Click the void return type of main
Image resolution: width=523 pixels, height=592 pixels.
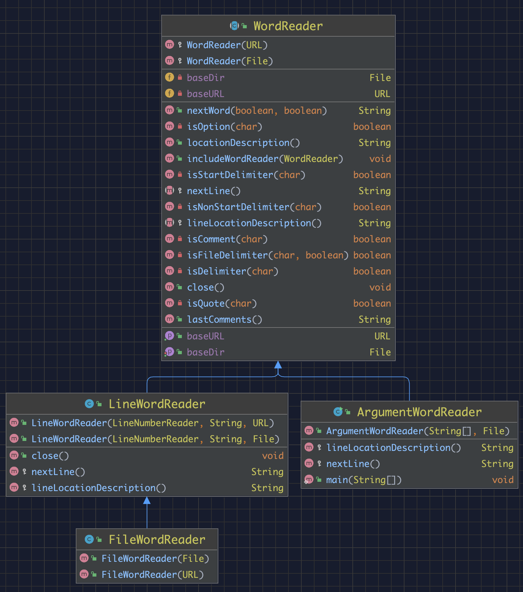(503, 480)
